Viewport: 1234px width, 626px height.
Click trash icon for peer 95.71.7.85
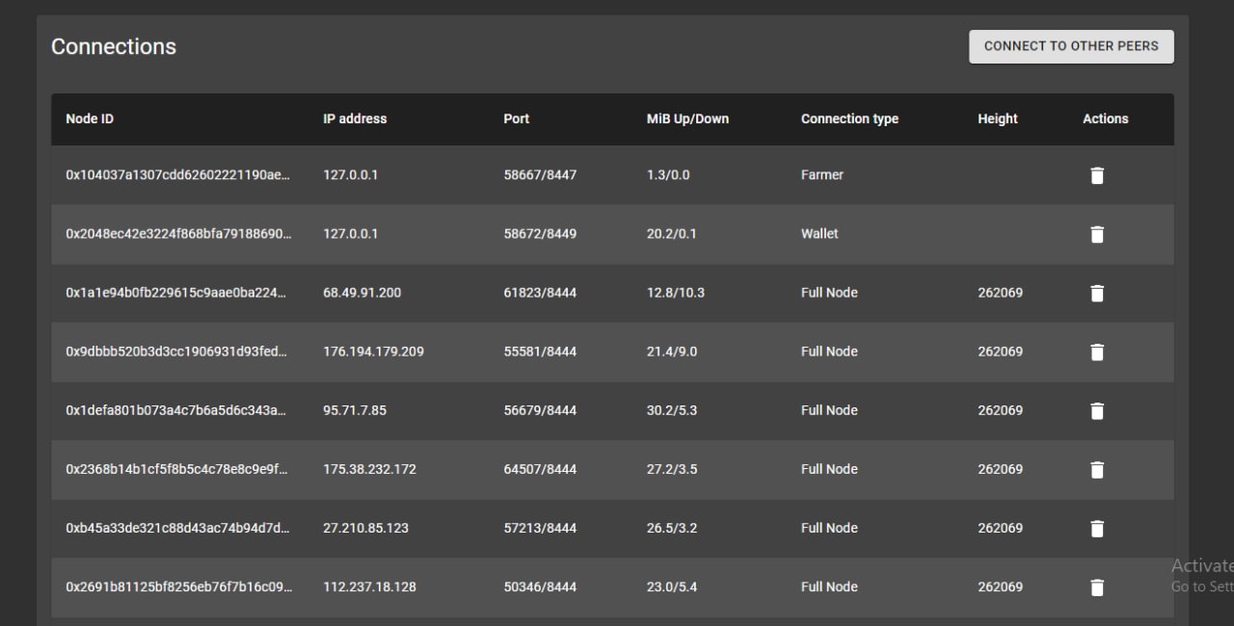1096,410
